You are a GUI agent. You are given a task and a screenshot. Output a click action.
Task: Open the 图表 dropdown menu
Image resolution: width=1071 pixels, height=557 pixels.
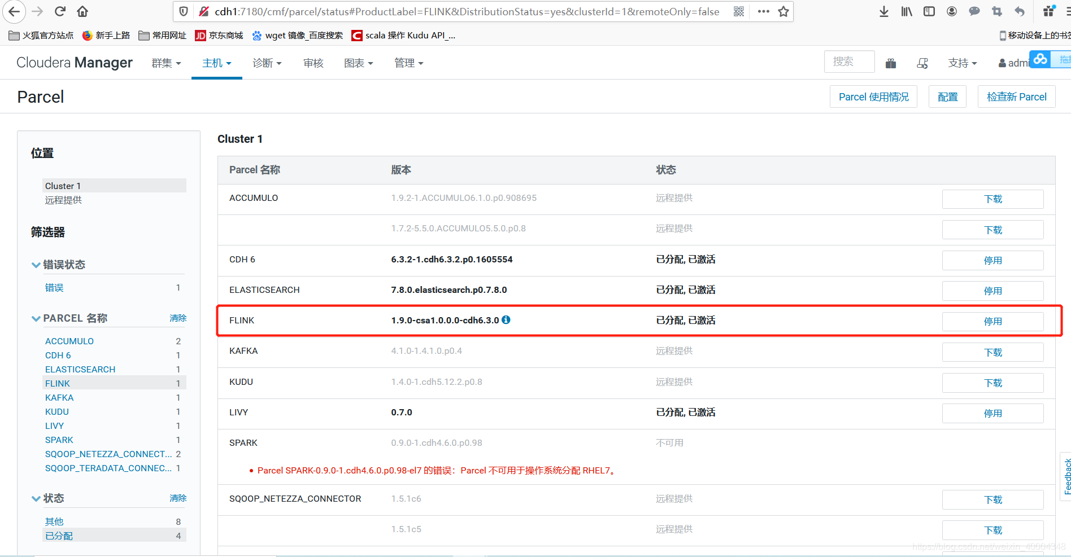tap(359, 63)
